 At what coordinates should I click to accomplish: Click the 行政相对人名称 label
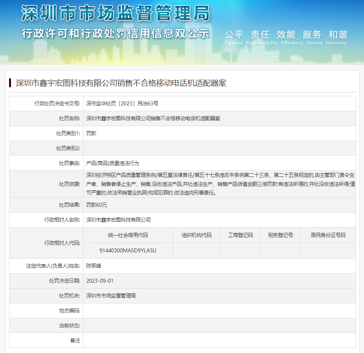coord(62,220)
